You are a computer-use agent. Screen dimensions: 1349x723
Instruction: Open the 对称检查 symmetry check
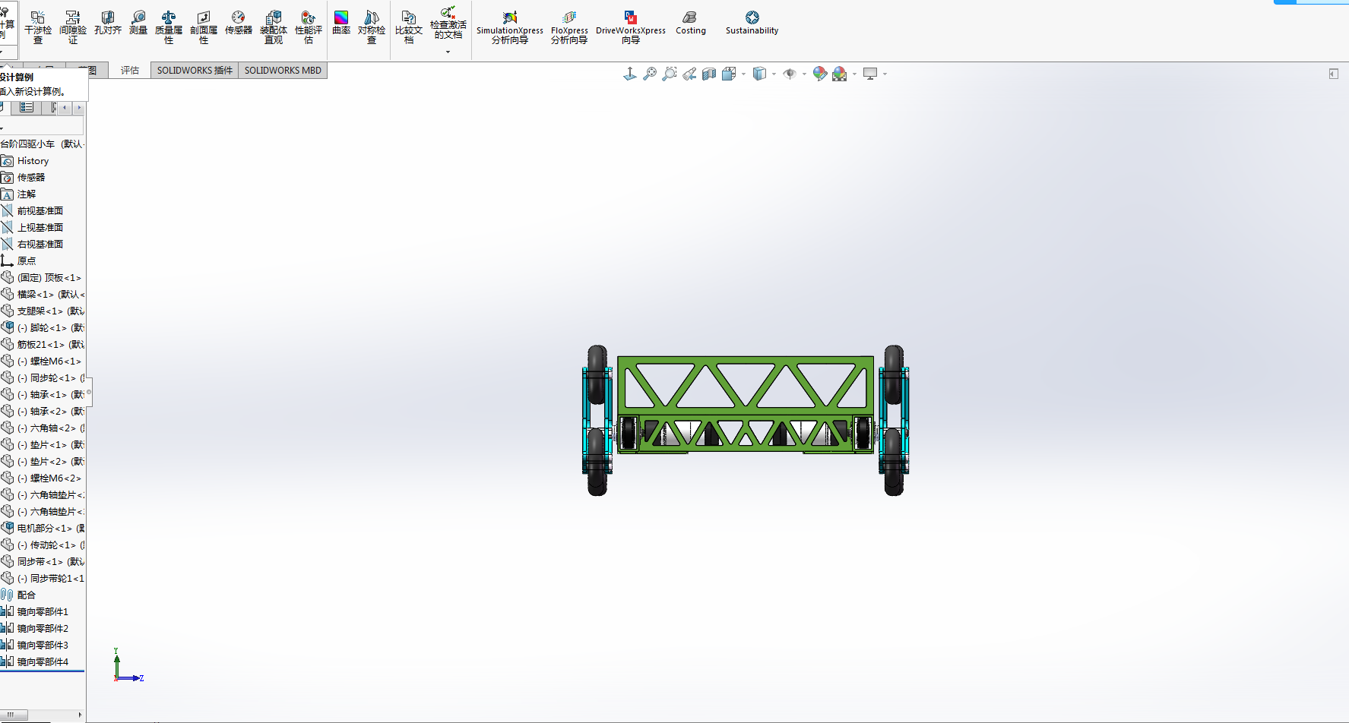(372, 27)
